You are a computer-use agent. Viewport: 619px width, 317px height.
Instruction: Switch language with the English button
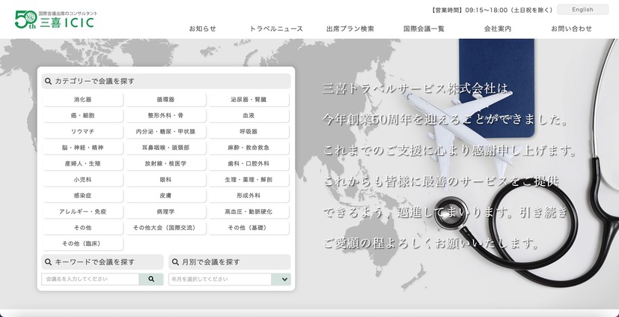point(582,10)
